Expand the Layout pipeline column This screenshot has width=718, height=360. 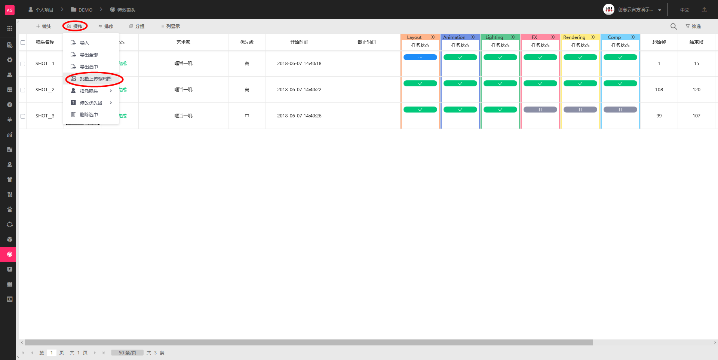tap(433, 37)
